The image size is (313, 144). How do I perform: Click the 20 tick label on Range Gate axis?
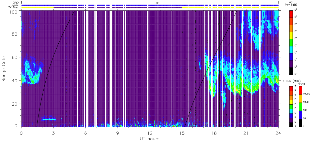click(x=15, y=104)
